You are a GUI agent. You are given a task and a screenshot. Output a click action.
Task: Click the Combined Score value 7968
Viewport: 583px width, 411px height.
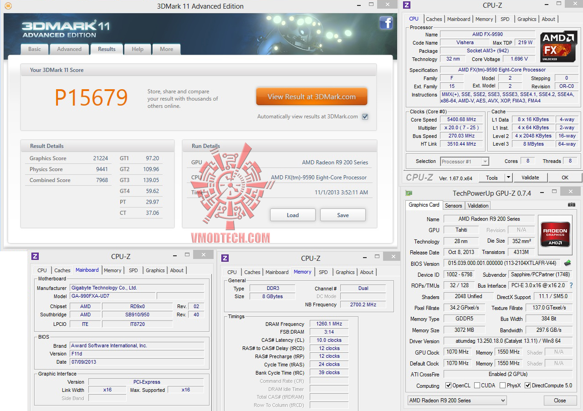coord(102,180)
